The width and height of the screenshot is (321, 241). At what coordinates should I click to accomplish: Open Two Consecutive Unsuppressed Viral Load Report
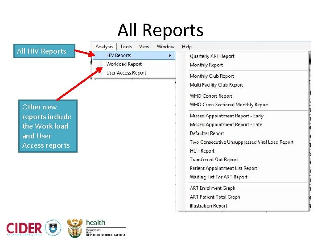[x=243, y=142]
